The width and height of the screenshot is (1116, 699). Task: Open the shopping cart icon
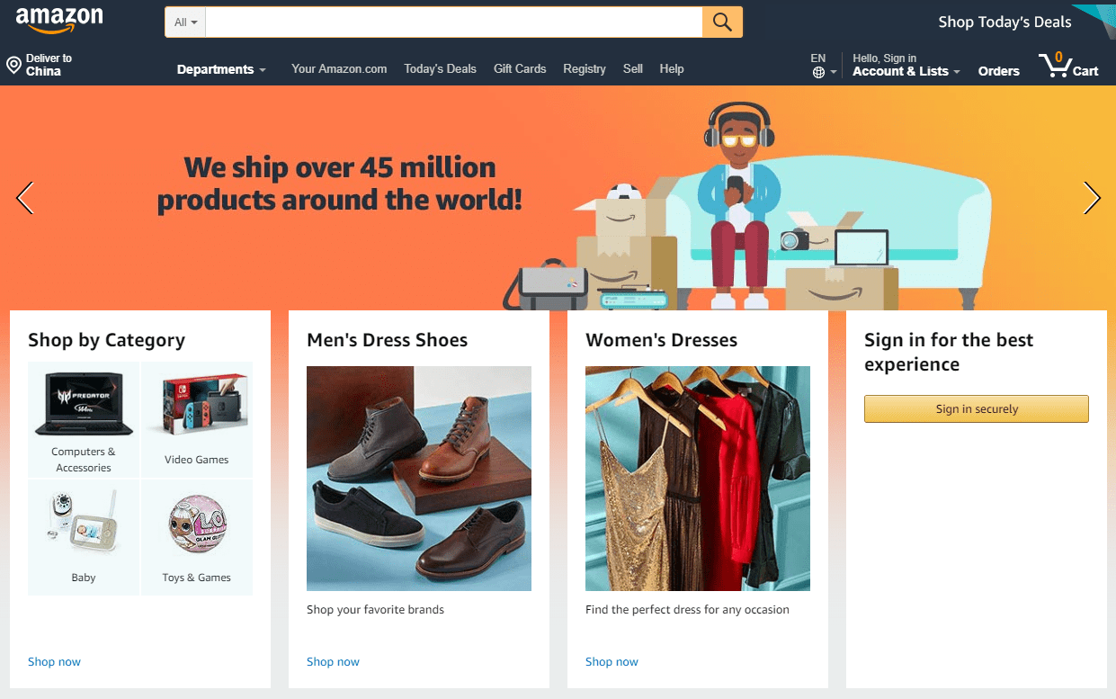1053,66
